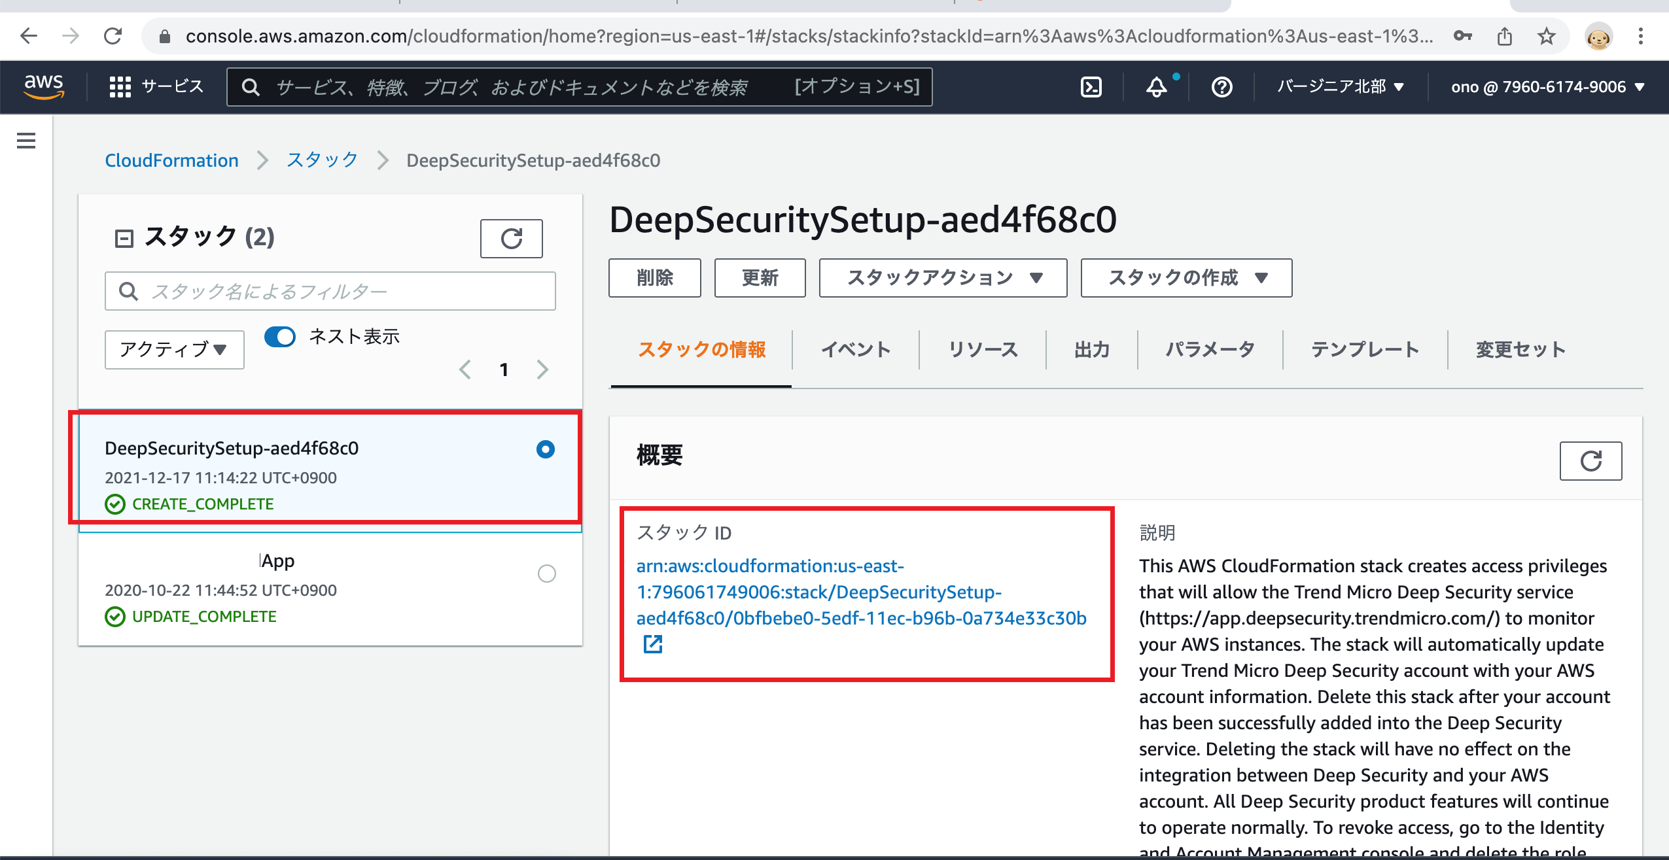The image size is (1669, 860).
Task: Switch to the テンプレート tab
Action: coord(1365,350)
